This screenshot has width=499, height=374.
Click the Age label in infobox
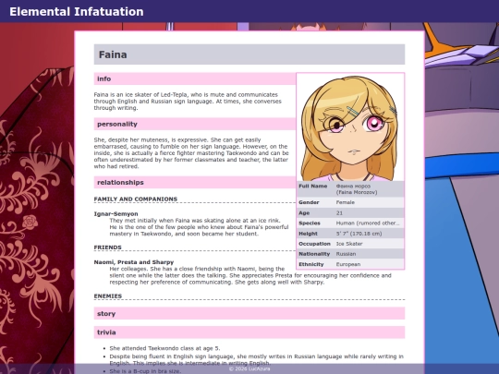(x=304, y=212)
